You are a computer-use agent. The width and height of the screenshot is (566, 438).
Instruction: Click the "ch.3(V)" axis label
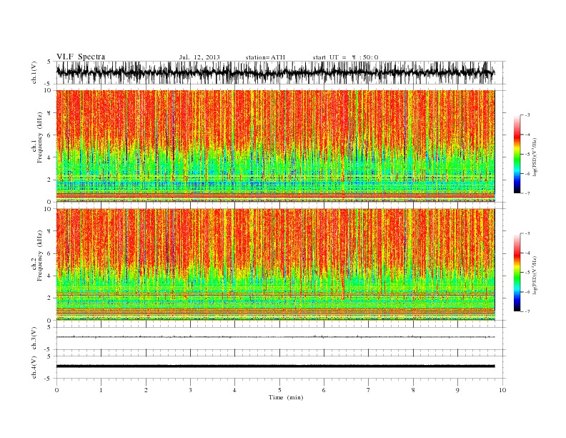click(34, 339)
